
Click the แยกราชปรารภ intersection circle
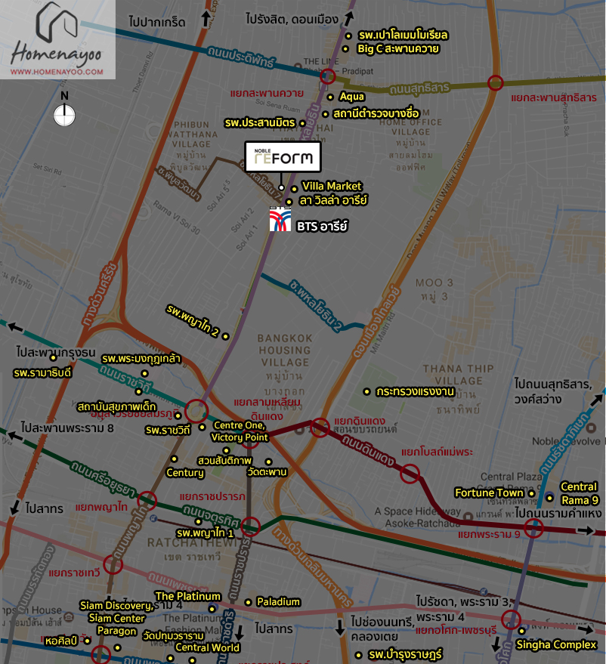tap(250, 527)
